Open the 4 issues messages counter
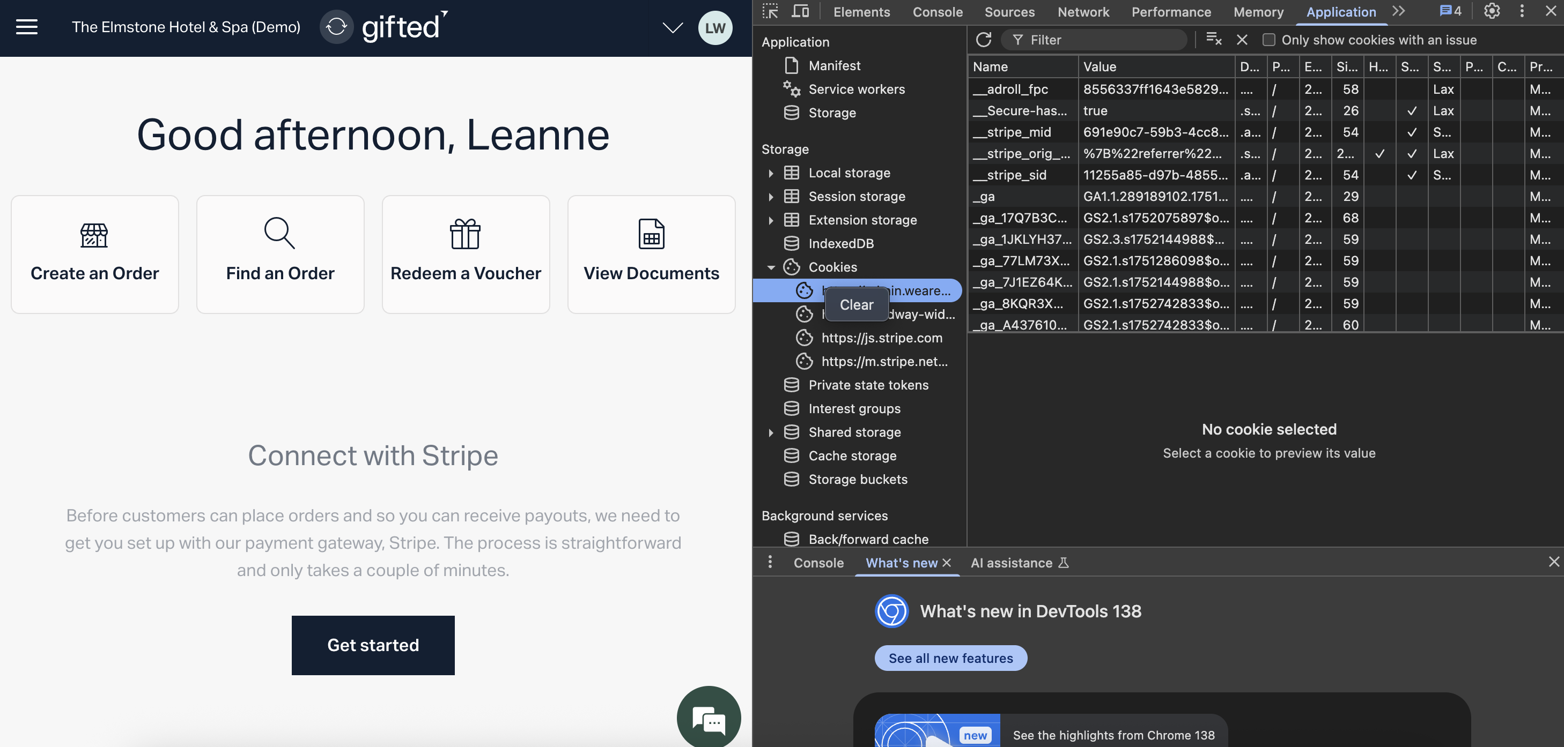The width and height of the screenshot is (1564, 747). (x=1450, y=11)
